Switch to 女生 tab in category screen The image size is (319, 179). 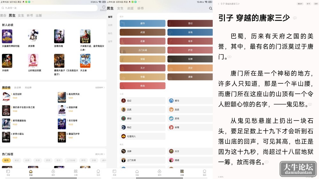[120, 8]
